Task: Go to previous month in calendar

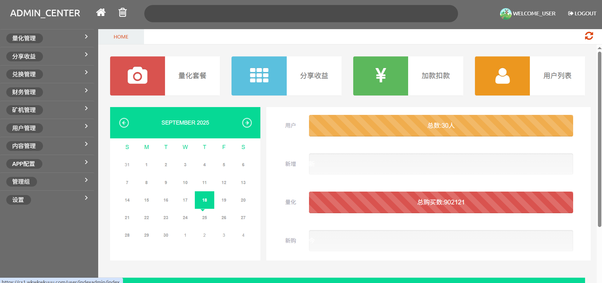Action: click(124, 123)
